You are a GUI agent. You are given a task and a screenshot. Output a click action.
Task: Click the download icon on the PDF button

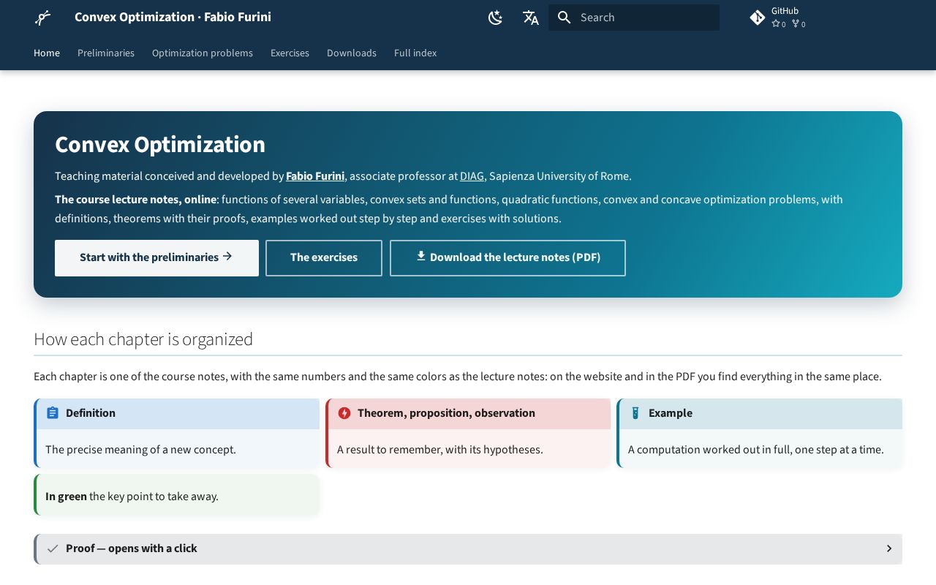421,256
